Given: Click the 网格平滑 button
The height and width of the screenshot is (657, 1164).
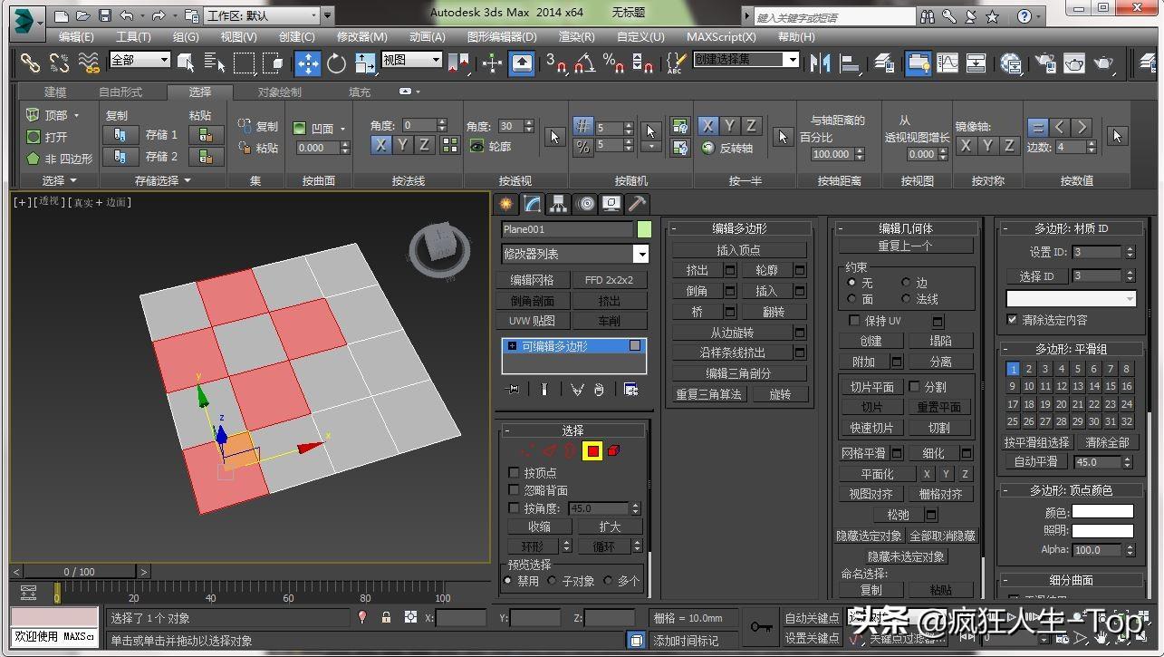Looking at the screenshot, I should pos(862,453).
